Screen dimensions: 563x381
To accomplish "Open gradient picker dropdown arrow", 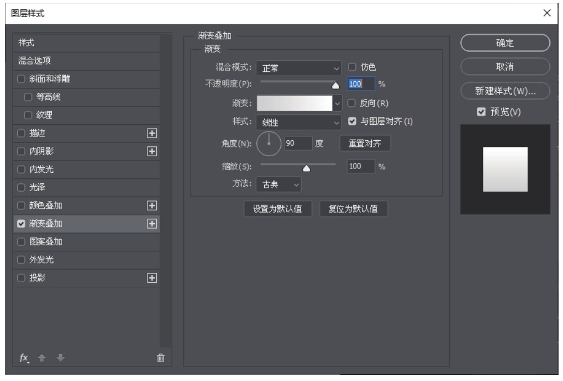I will click(x=337, y=103).
